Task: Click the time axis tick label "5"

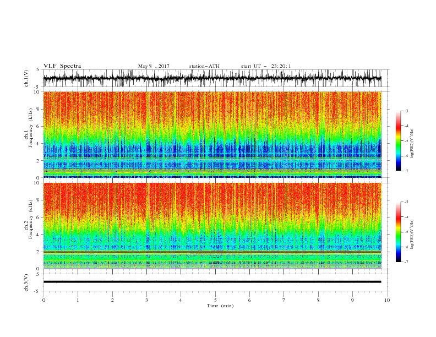Action: [x=215, y=300]
